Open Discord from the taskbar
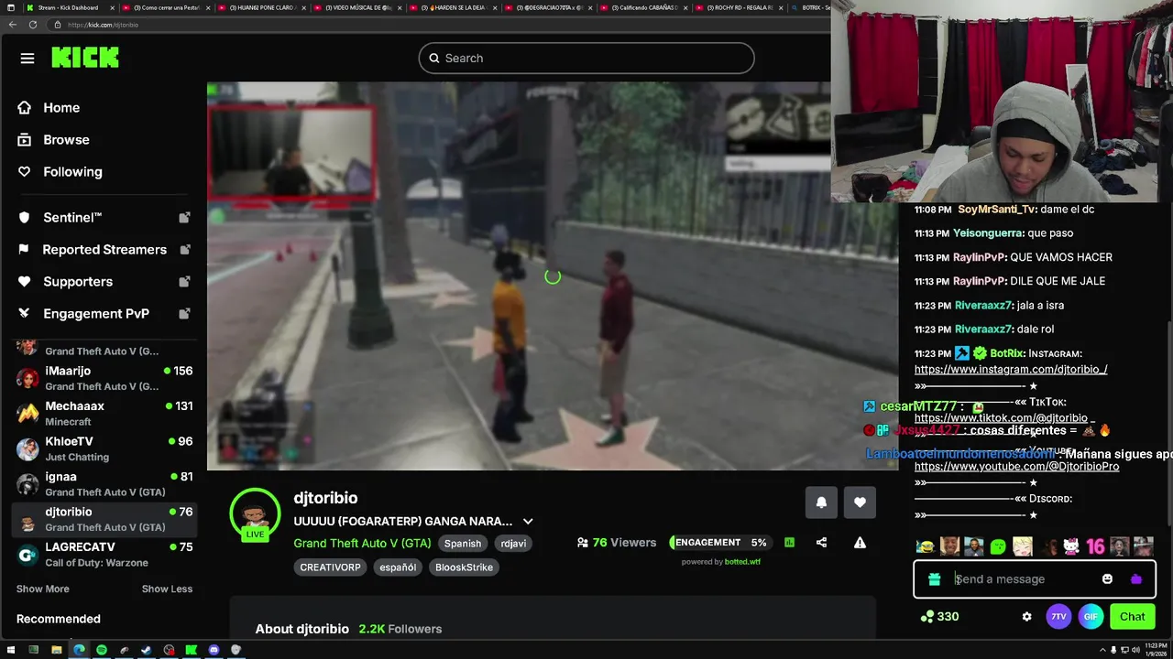The height and width of the screenshot is (659, 1173). coord(214,650)
